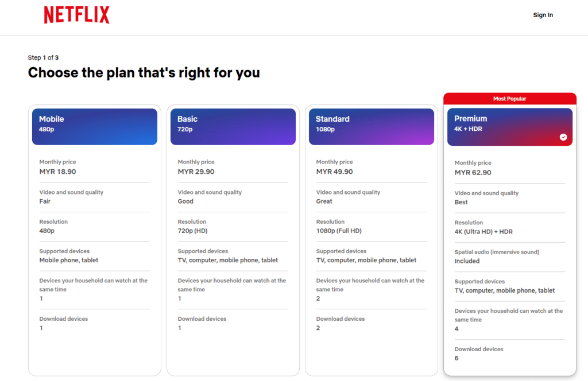Click the 'Step 1 of 3' text
Image resolution: width=588 pixels, height=381 pixels.
(43, 57)
